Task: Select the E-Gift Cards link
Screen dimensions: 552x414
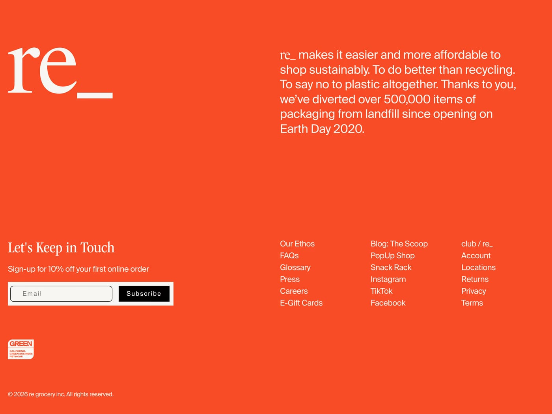Action: click(x=301, y=303)
